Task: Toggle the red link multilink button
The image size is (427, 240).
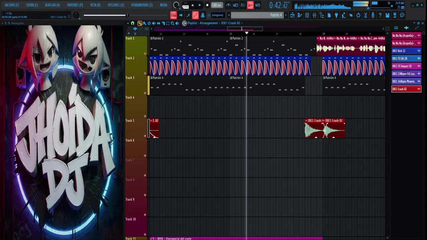Action: coord(195,15)
